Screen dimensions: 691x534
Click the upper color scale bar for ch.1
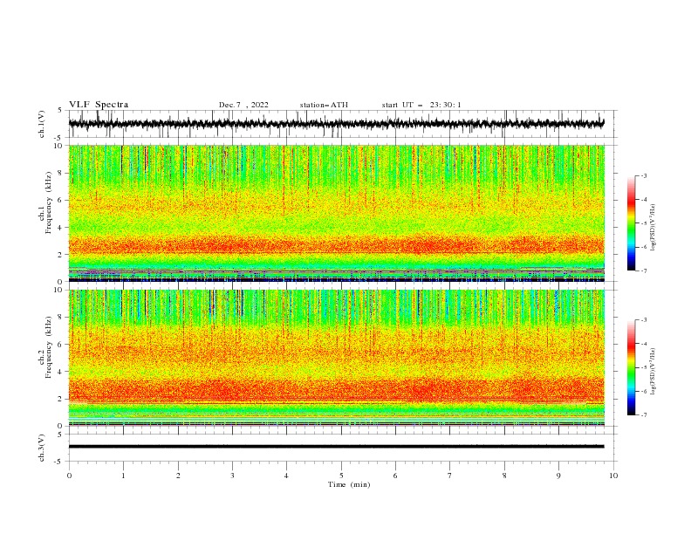point(631,222)
